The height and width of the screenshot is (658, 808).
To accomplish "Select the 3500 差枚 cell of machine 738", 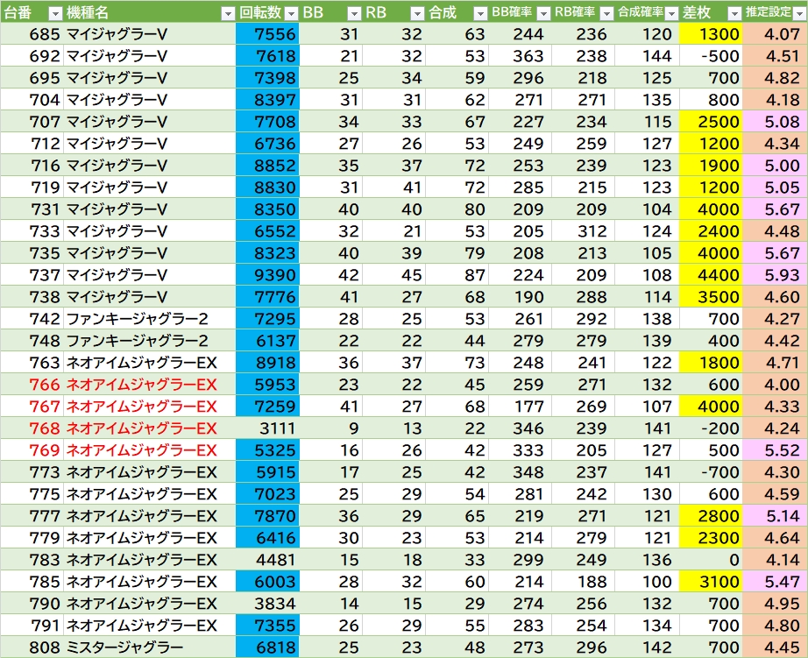I will point(711,297).
